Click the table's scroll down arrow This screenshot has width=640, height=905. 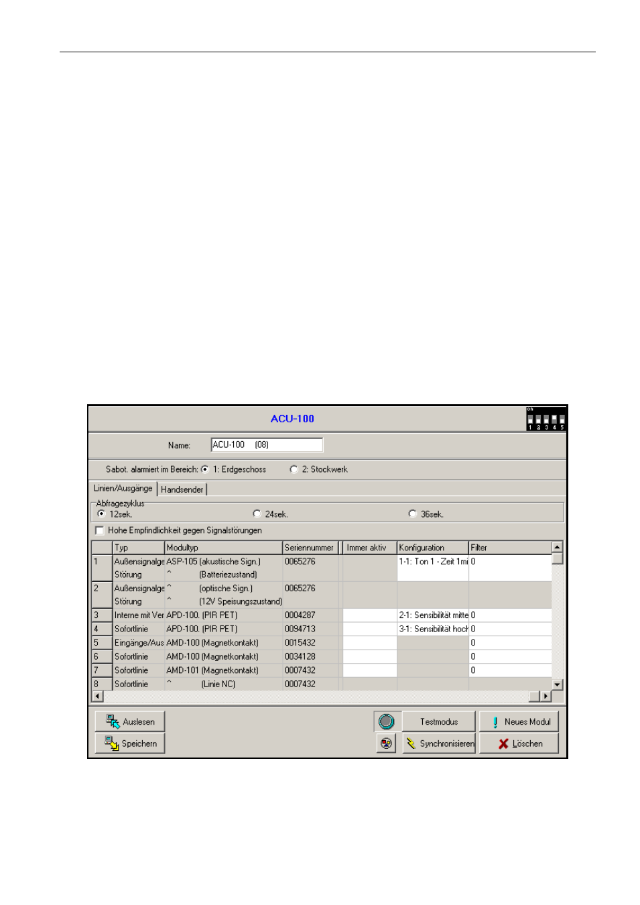pos(557,684)
